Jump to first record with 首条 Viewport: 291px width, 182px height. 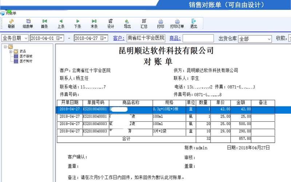44,24
